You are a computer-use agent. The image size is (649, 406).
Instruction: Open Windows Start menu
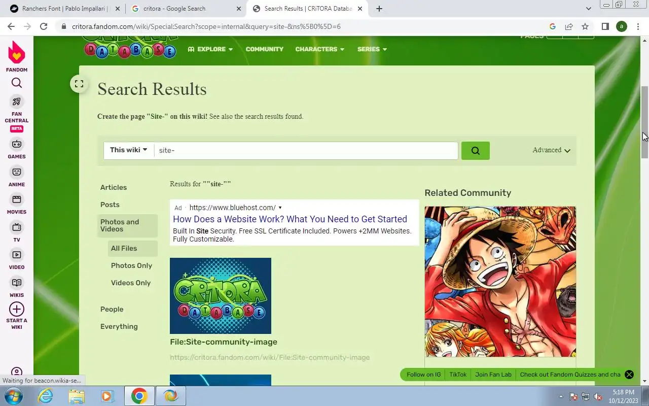(14, 396)
